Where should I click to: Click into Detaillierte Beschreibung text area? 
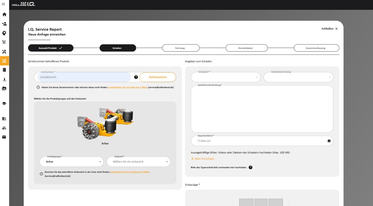pos(262,109)
